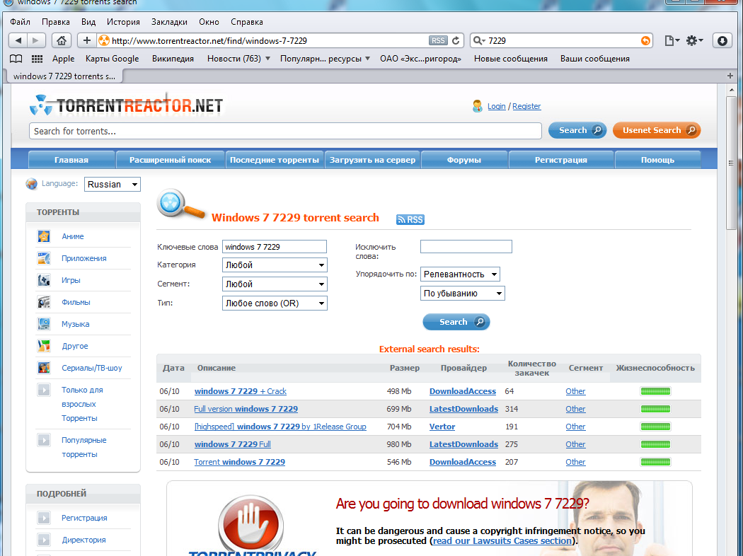Open the Language dropdown set to Russian
The width and height of the screenshot is (743, 556).
[x=113, y=184]
